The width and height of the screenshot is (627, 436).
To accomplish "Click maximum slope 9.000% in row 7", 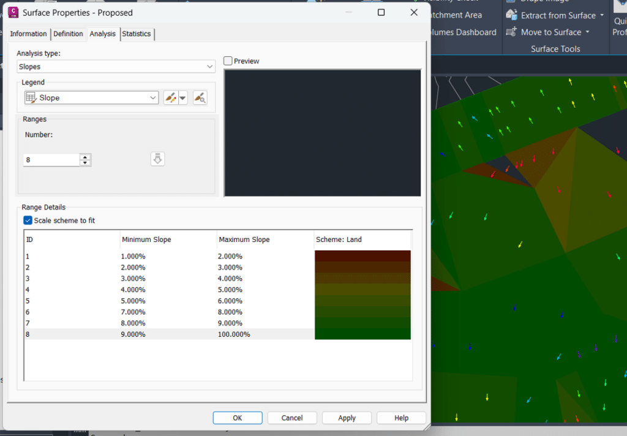I will (x=230, y=323).
